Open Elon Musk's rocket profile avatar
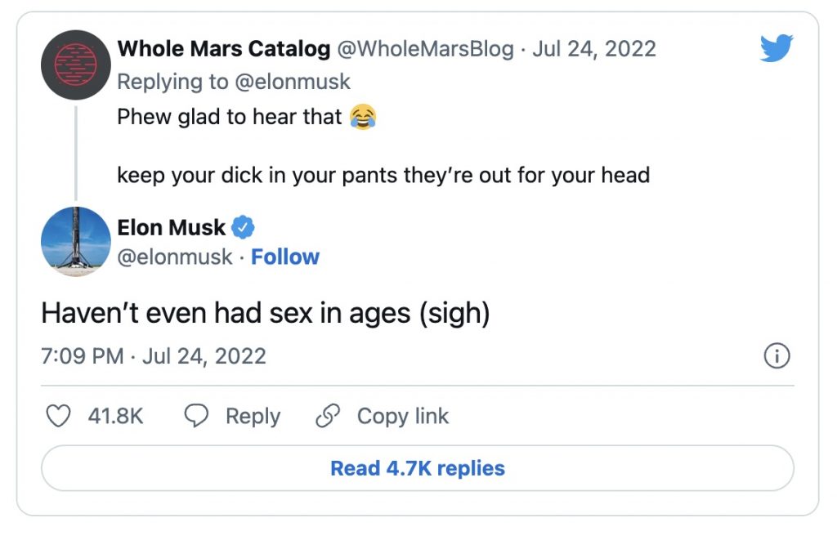837x536 pixels. (75, 241)
